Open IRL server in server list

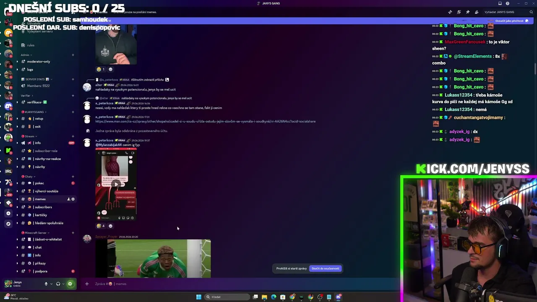pos(8,171)
